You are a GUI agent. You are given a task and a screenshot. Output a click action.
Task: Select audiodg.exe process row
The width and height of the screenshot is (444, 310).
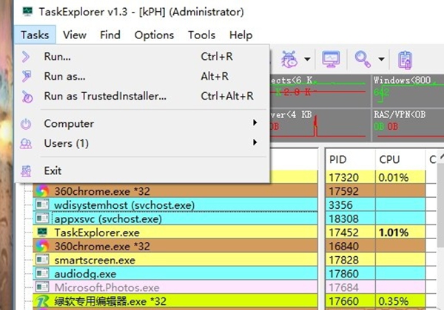click(x=175, y=274)
